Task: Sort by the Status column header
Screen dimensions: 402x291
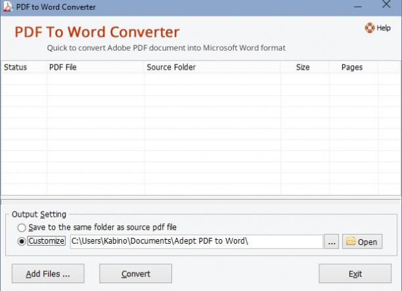Action: [x=24, y=68]
